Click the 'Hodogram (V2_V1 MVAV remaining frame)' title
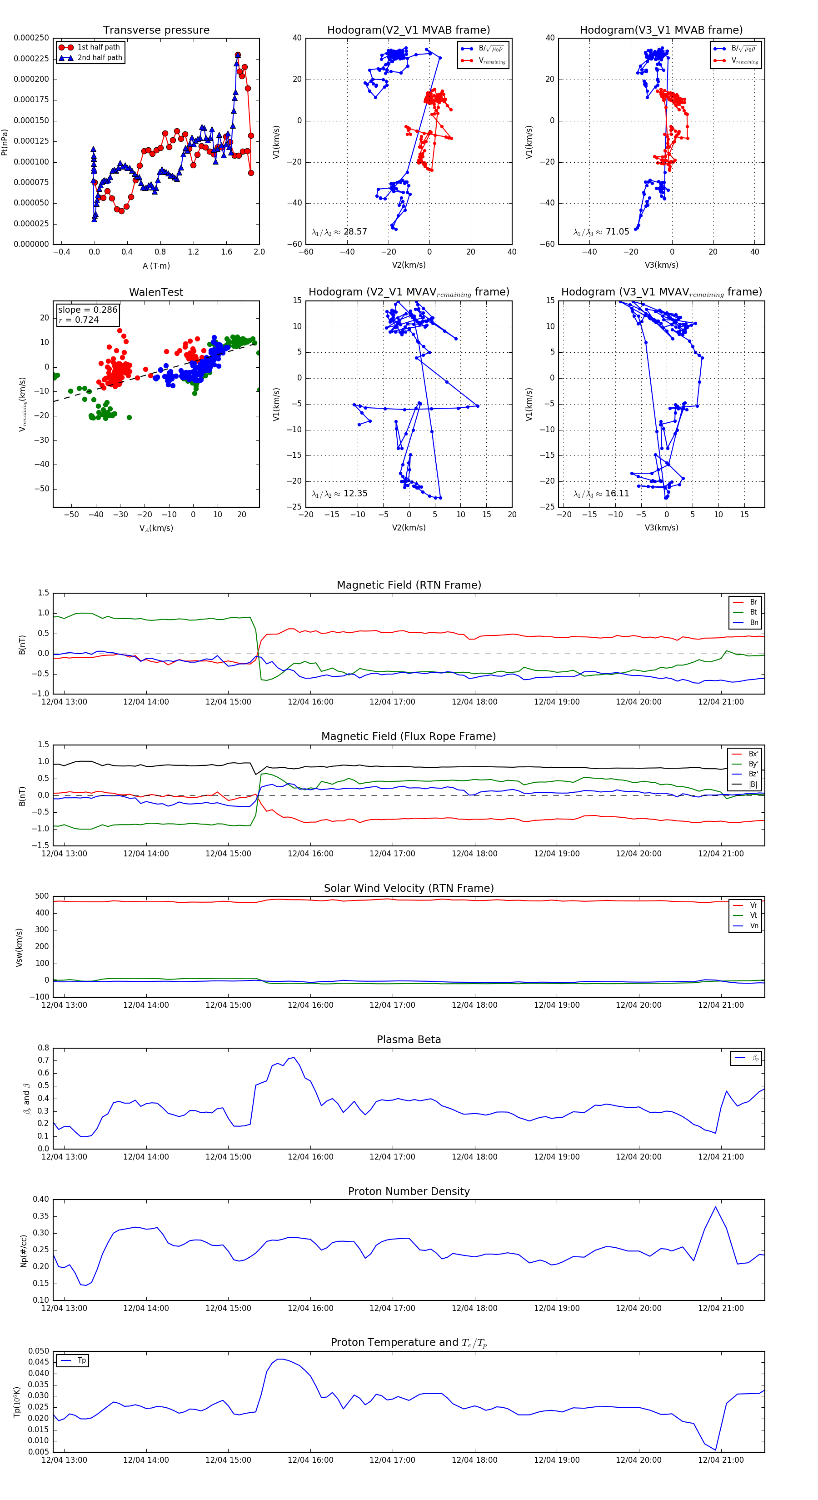 pyautogui.click(x=409, y=292)
